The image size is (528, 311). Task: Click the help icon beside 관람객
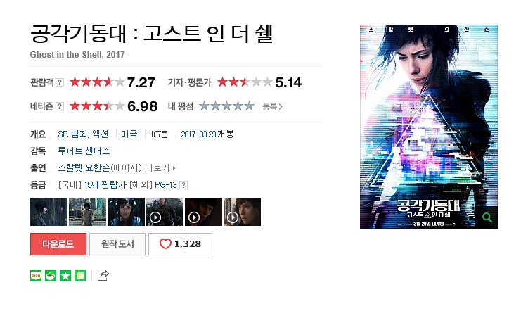[60, 82]
